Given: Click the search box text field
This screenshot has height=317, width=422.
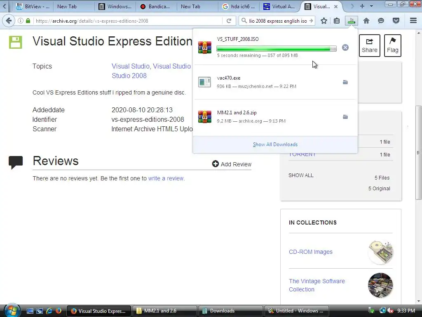Looking at the screenshot, I should click(278, 21).
